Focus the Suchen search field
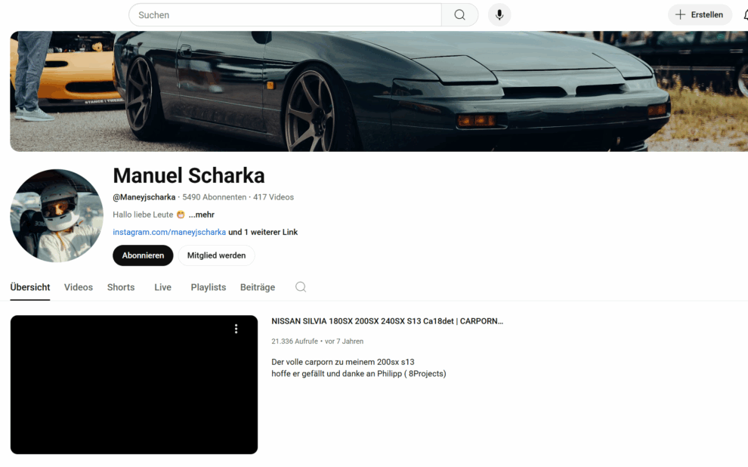The height and width of the screenshot is (467, 748). (x=286, y=15)
